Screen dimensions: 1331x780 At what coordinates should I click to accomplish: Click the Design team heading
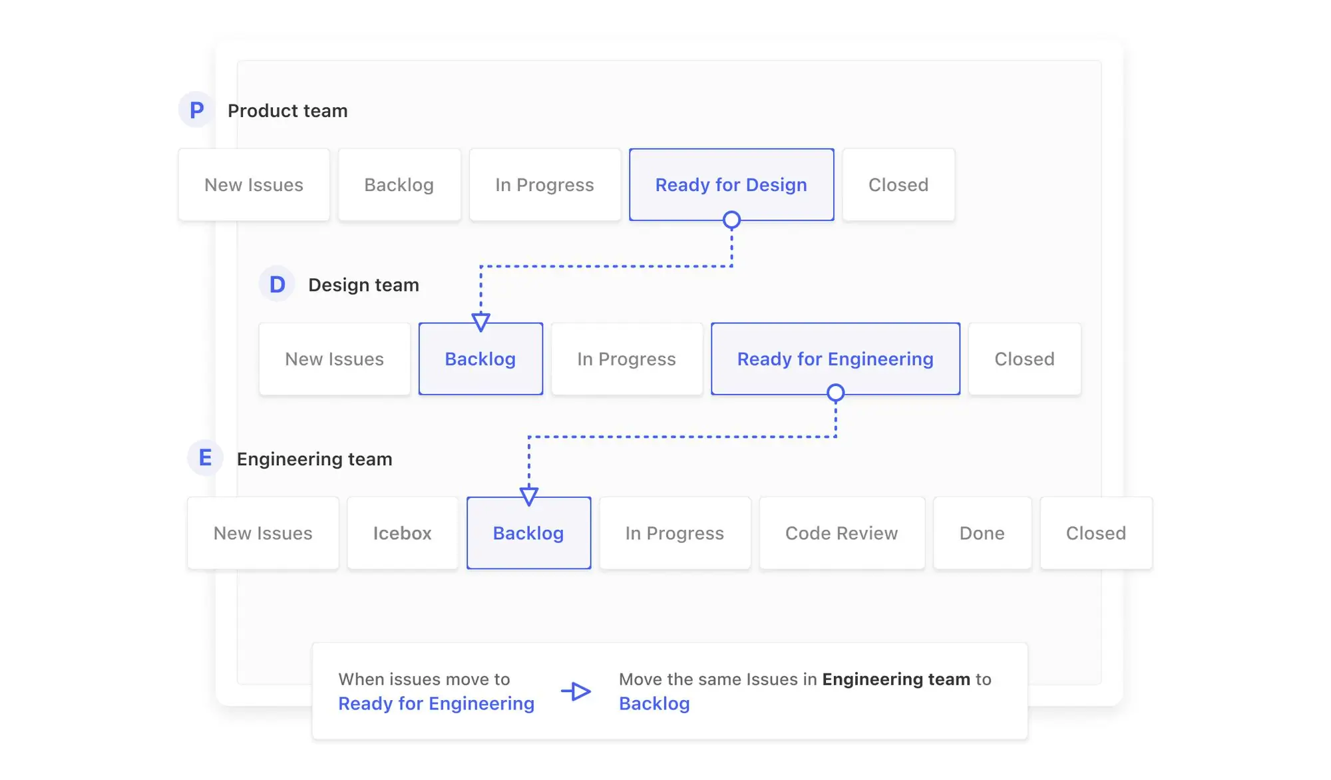[363, 285]
